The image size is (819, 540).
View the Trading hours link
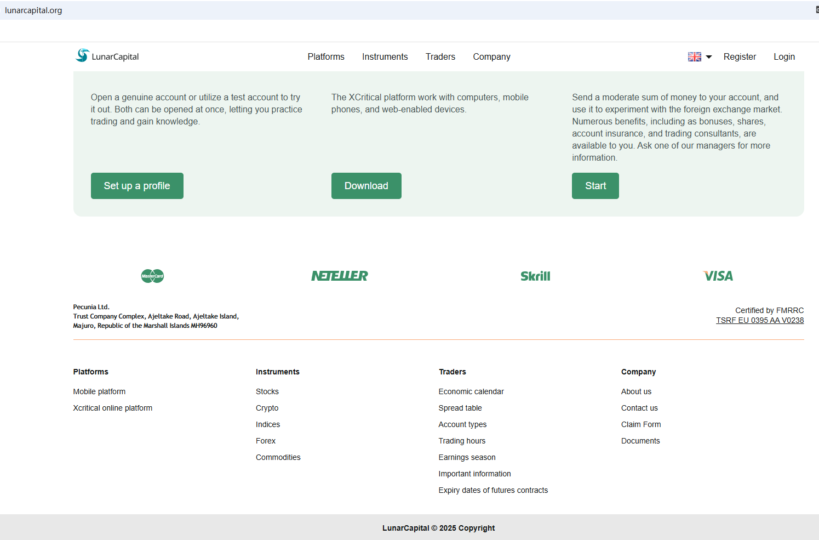(462, 441)
